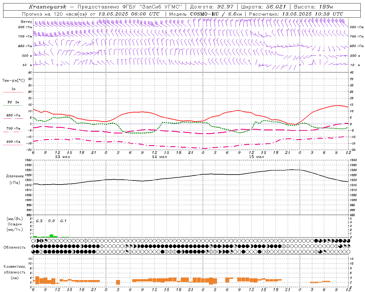Click the Облачность cloud cover row label
The image size is (365, 292).
15,248
